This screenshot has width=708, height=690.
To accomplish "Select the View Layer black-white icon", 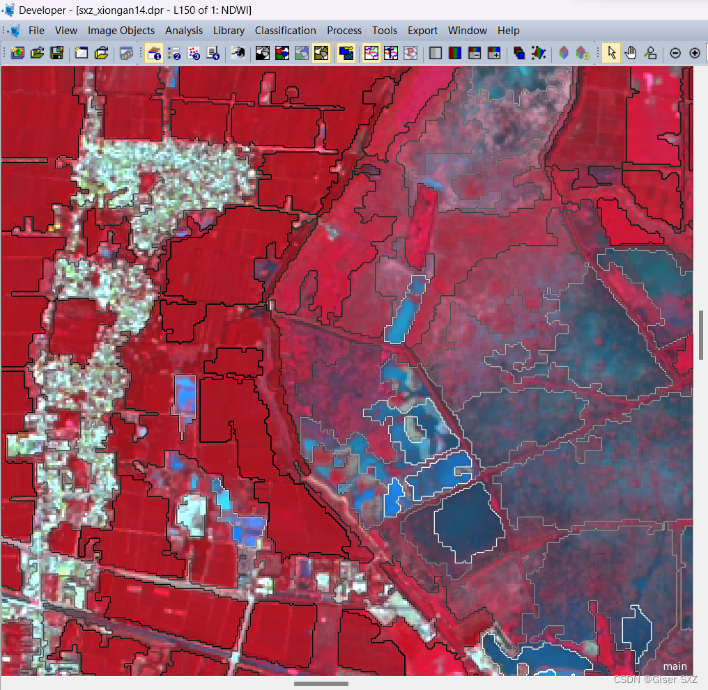I will [262, 53].
